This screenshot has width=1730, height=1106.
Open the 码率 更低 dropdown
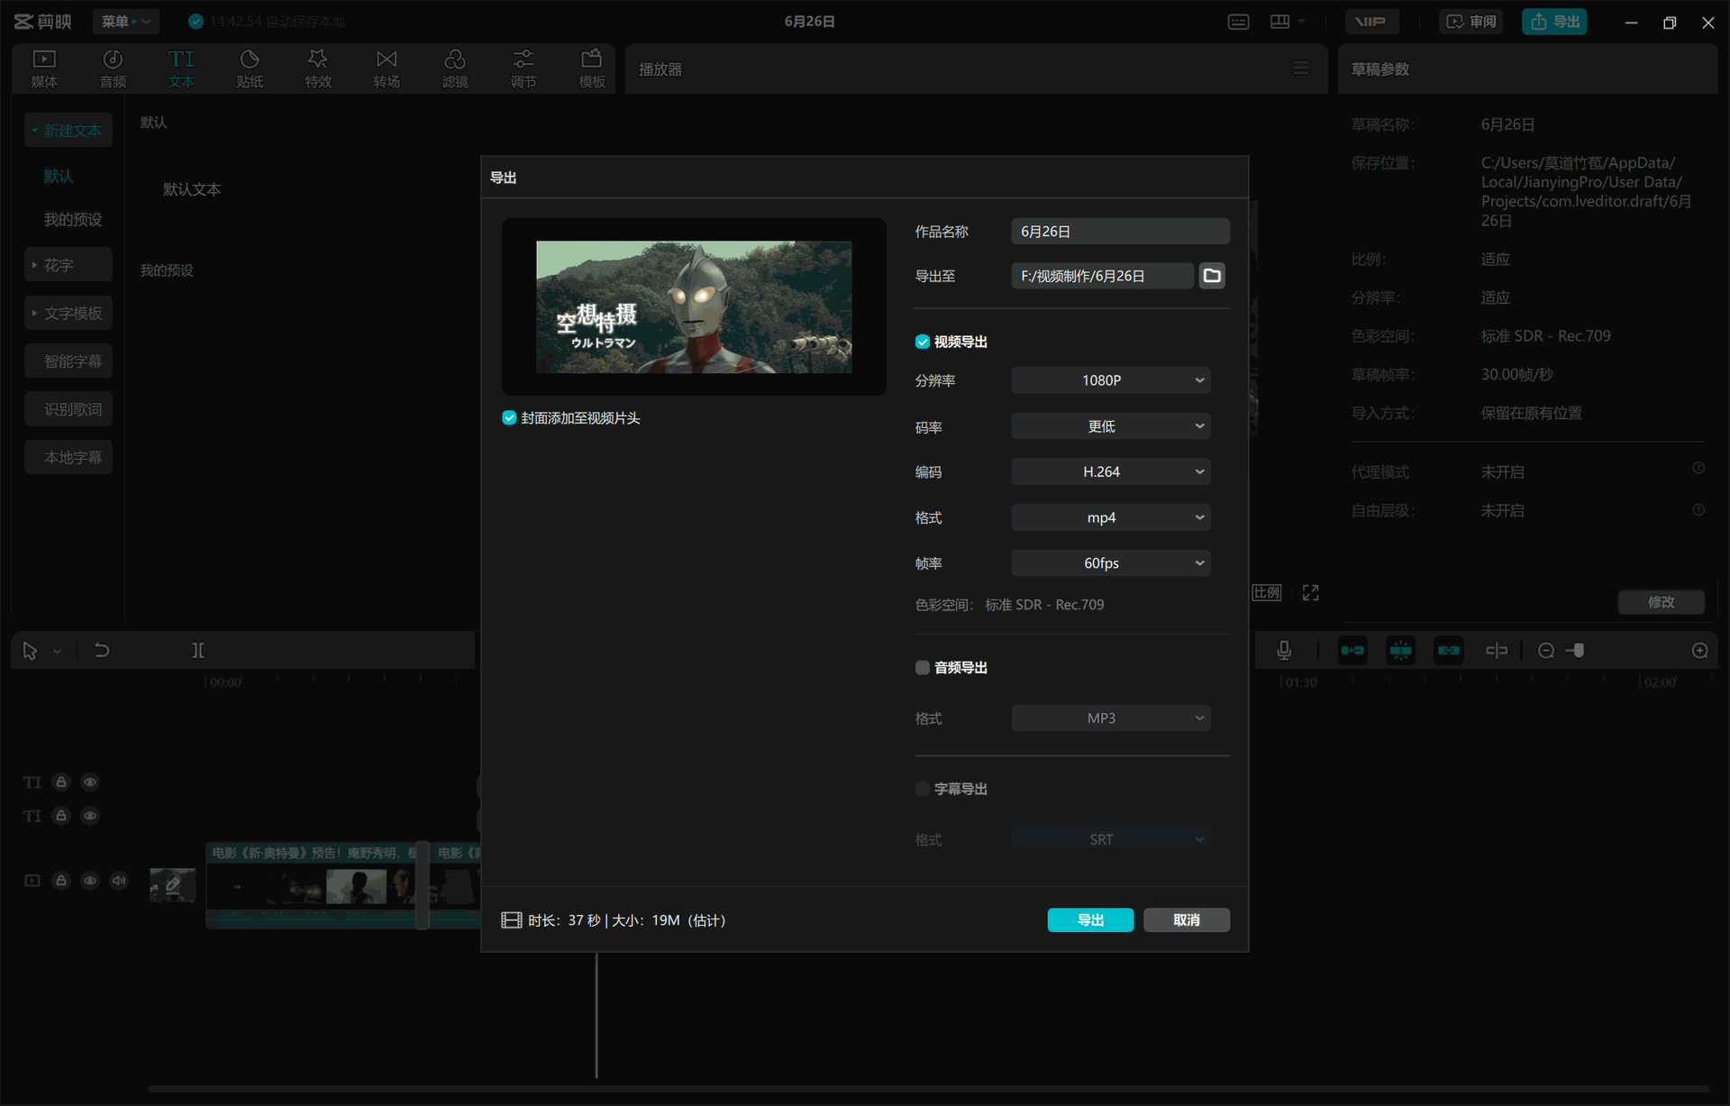1110,426
